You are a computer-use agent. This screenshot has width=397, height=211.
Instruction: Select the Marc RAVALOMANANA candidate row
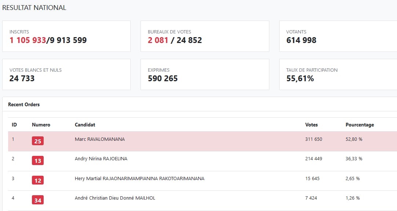[x=203, y=141]
